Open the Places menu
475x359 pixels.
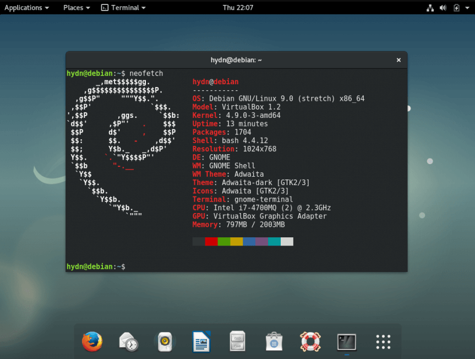tap(77, 8)
